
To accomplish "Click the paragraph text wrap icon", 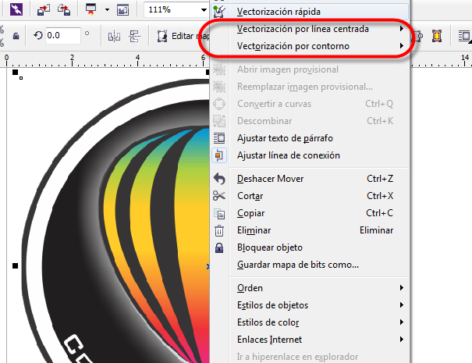I will [x=219, y=138].
